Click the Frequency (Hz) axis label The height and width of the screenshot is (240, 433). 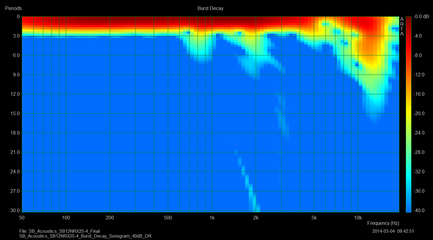point(383,223)
